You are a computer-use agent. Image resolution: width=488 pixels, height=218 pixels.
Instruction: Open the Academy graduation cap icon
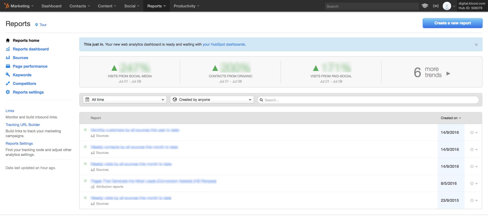pyautogui.click(x=425, y=6)
